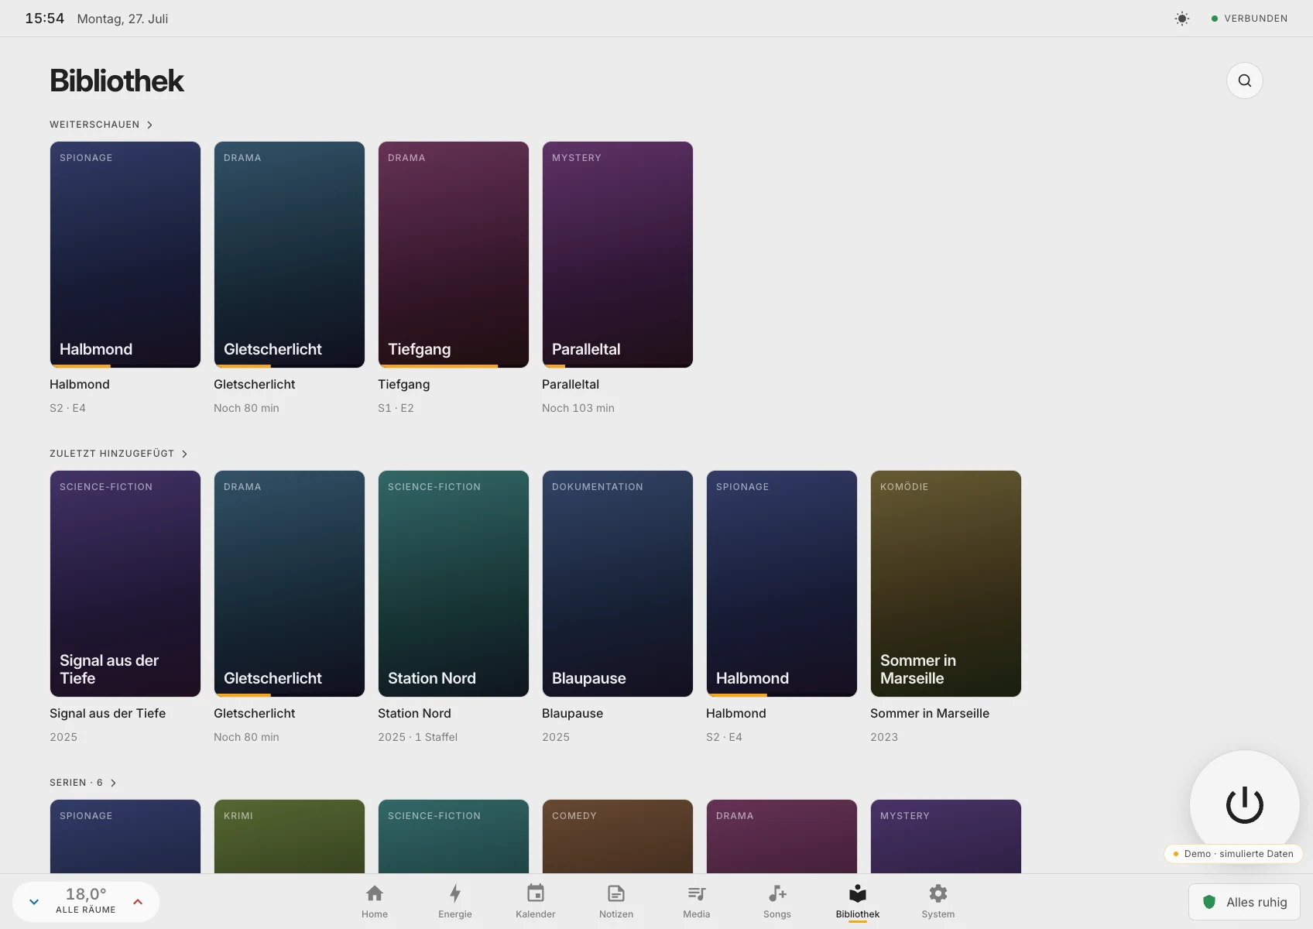Open the Station Nord poster
1313x929 pixels.
(454, 584)
